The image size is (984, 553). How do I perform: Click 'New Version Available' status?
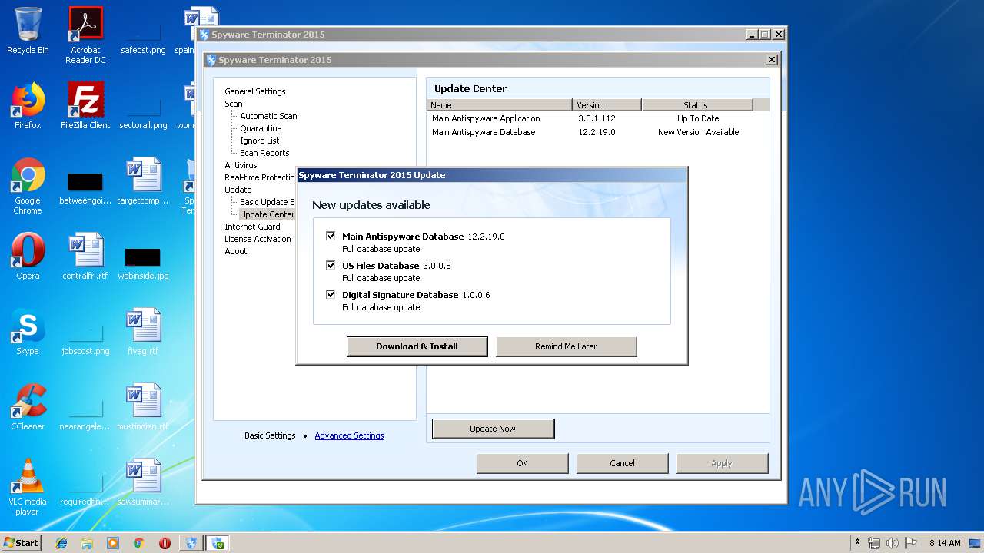point(698,132)
